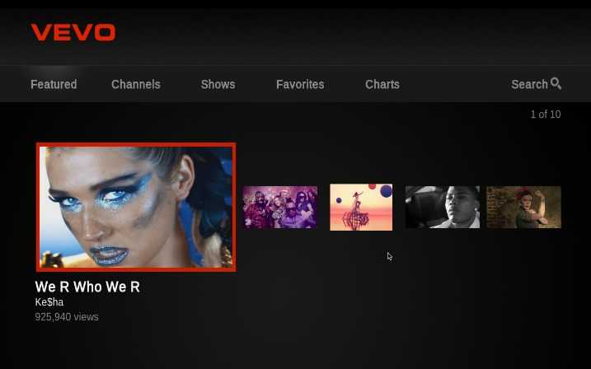591x369 pixels.
Task: View the Charts tab
Action: pyautogui.click(x=382, y=84)
